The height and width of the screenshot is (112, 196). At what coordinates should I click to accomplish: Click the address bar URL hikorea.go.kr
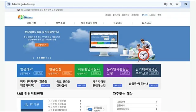pyautogui.click(x=24, y=4)
